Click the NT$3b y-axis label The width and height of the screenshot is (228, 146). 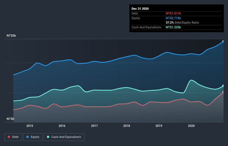point(11,36)
